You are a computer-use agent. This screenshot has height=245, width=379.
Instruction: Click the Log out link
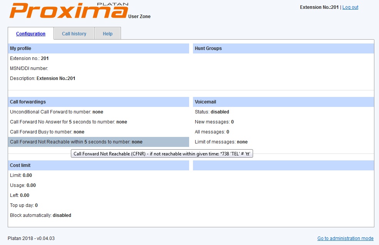[x=350, y=7]
